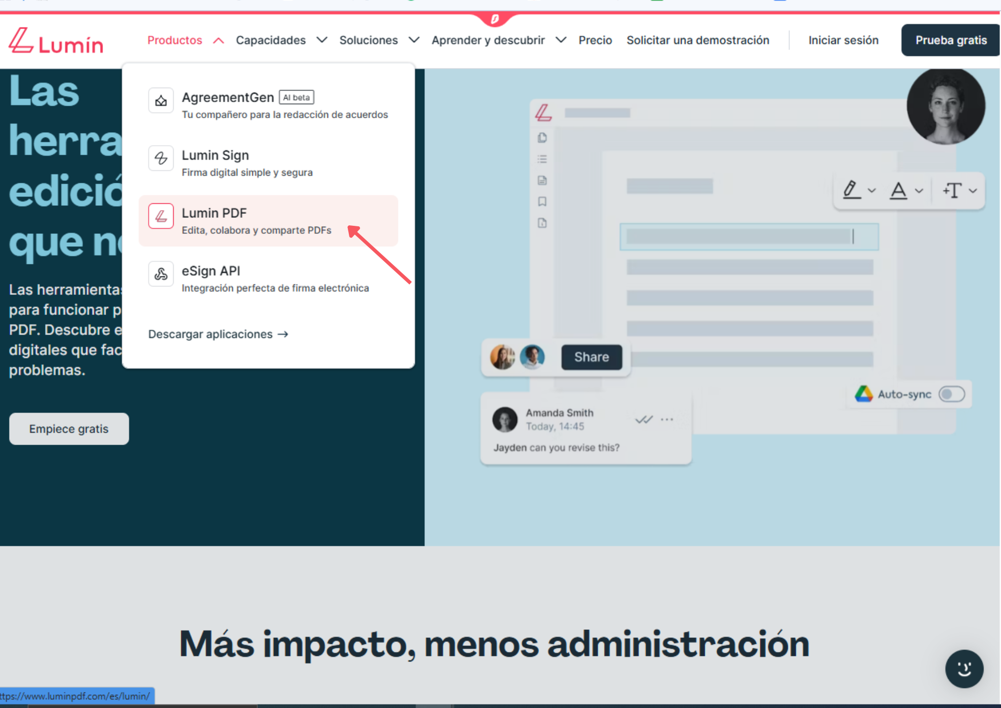The height and width of the screenshot is (708, 1001).
Task: Select the text color A tool
Action: click(898, 190)
